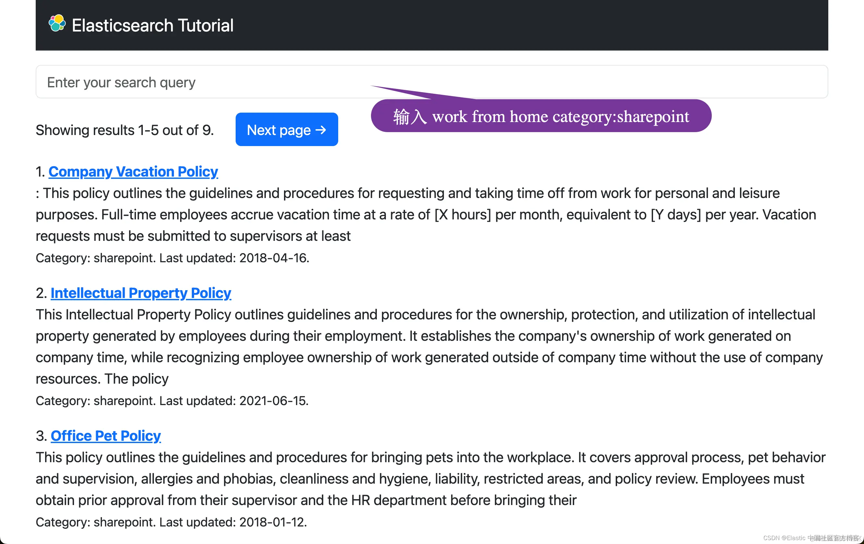864x544 pixels.
Task: Click the purple work from home callout bubble
Action: click(541, 116)
